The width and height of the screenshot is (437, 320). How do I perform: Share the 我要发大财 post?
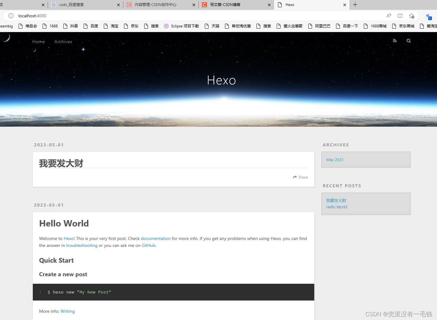pos(300,177)
